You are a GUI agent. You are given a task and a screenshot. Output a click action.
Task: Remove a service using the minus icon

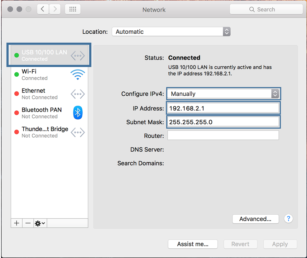28,223
